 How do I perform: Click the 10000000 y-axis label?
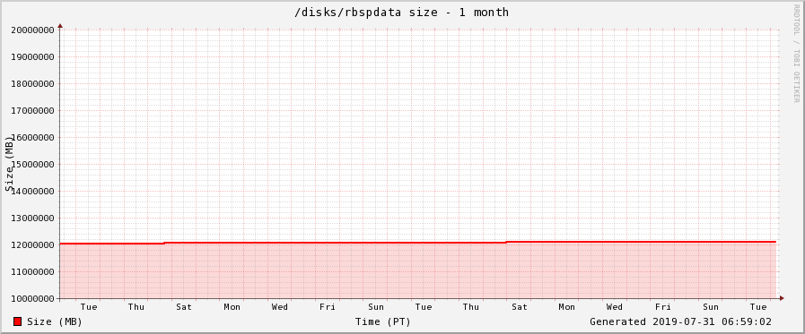coord(33,299)
